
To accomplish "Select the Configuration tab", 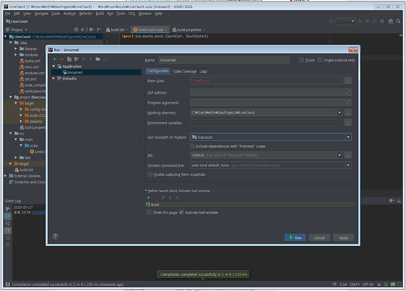I will click(158, 71).
